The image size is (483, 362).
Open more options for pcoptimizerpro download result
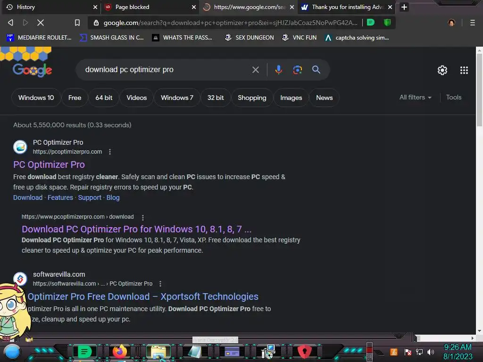pos(142,217)
